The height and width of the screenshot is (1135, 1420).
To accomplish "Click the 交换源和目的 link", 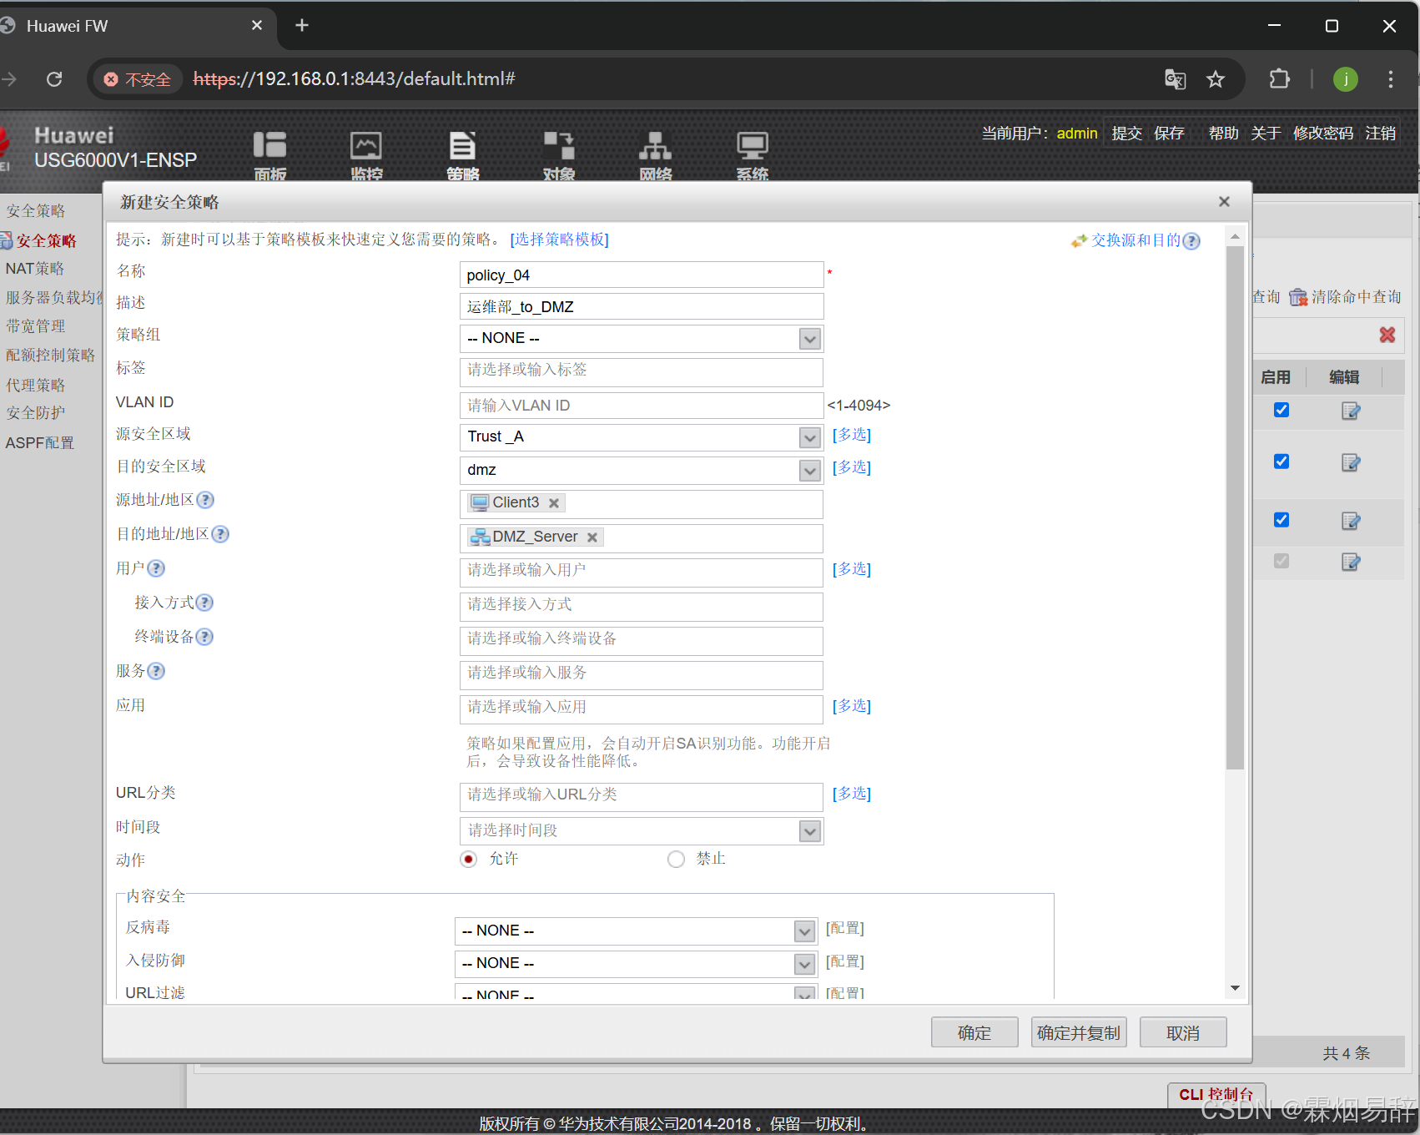I will [1136, 240].
